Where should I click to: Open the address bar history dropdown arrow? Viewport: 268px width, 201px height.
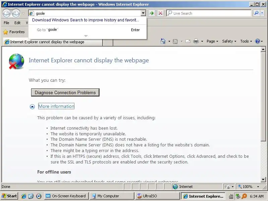(143, 13)
